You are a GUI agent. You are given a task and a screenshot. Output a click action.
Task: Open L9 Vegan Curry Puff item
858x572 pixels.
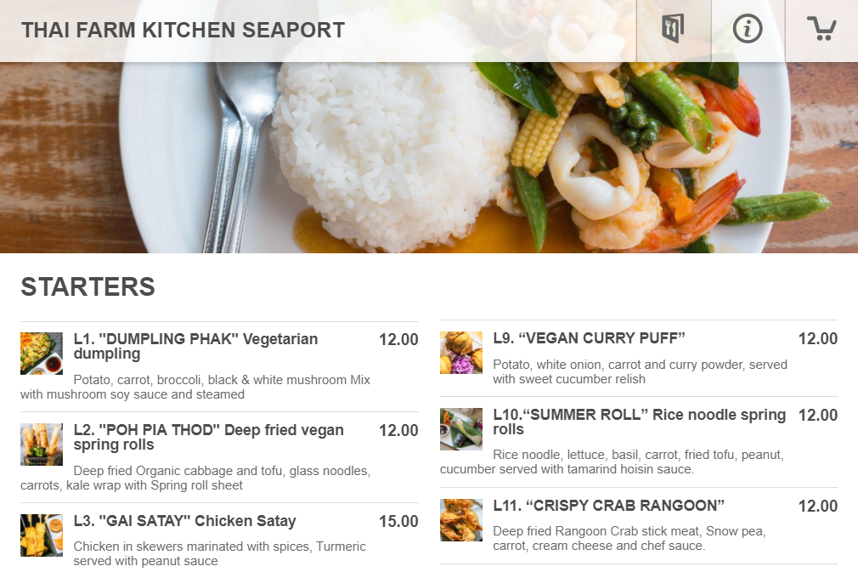tap(639, 359)
